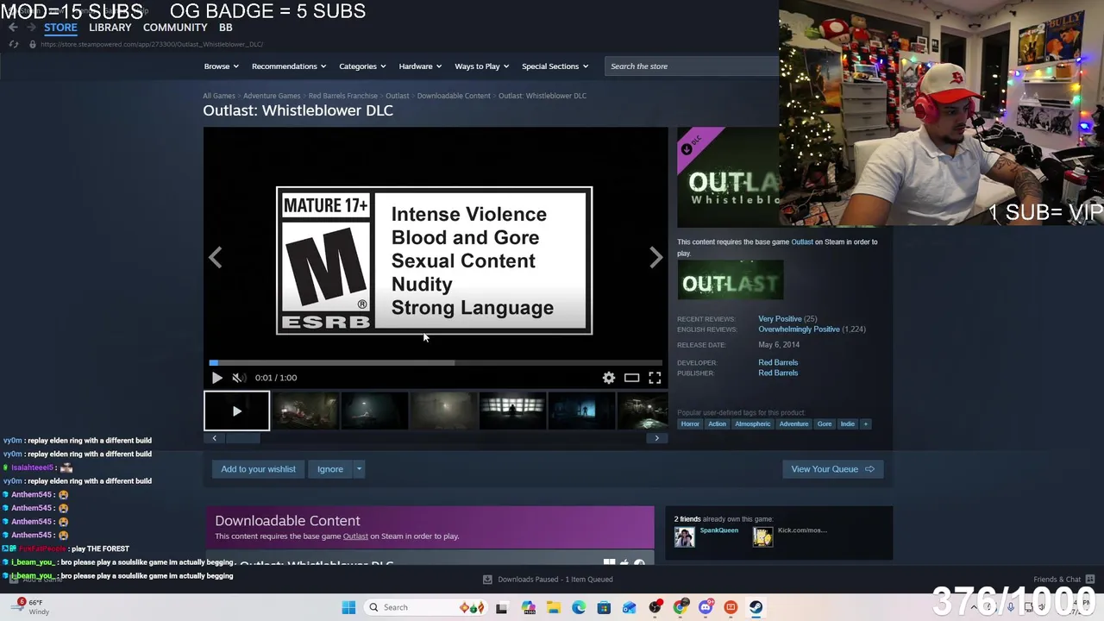This screenshot has width=1104, height=621.
Task: Select the Indie tag
Action: pos(848,424)
